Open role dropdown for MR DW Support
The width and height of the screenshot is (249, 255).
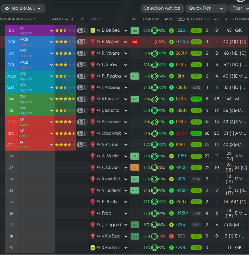point(52,99)
